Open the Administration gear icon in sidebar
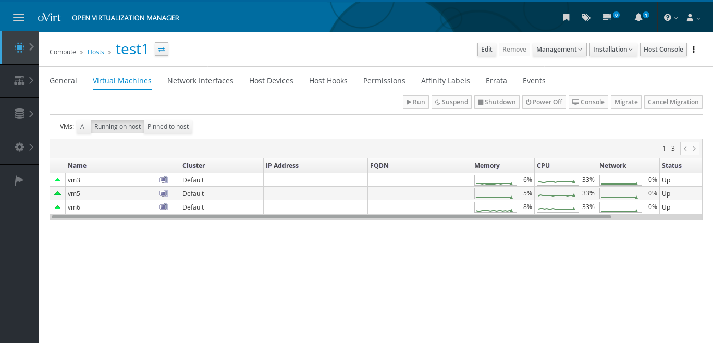713x343 pixels. click(19, 147)
